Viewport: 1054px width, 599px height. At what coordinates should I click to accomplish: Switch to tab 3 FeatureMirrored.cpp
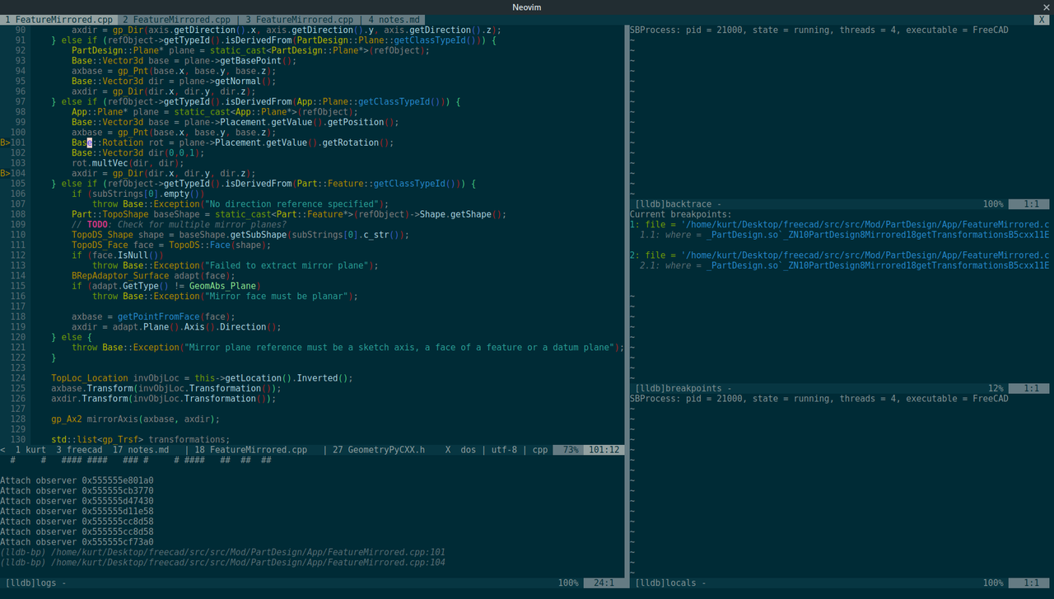(x=300, y=19)
